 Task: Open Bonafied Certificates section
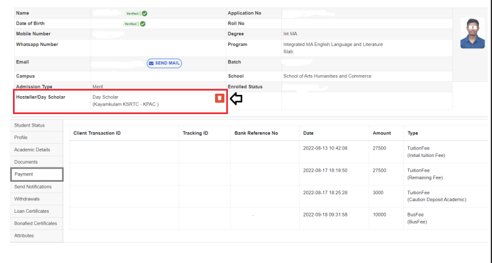pyautogui.click(x=35, y=223)
